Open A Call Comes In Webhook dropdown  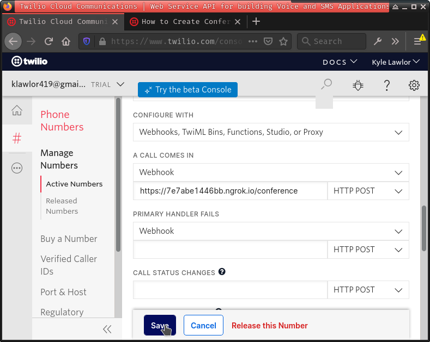pyautogui.click(x=271, y=172)
